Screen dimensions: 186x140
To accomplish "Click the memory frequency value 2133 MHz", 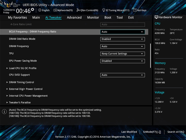I will [x=160, y=73].
